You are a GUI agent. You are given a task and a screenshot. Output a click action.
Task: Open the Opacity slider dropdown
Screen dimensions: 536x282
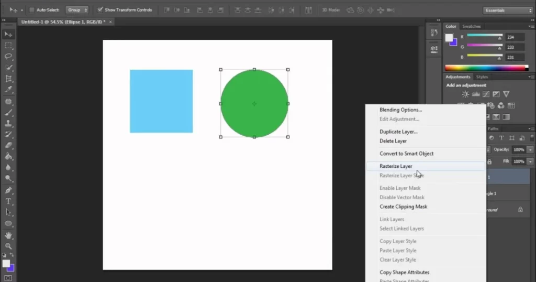pos(530,149)
